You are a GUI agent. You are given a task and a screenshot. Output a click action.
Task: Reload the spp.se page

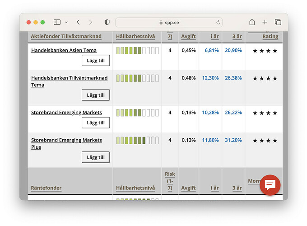pos(219,22)
